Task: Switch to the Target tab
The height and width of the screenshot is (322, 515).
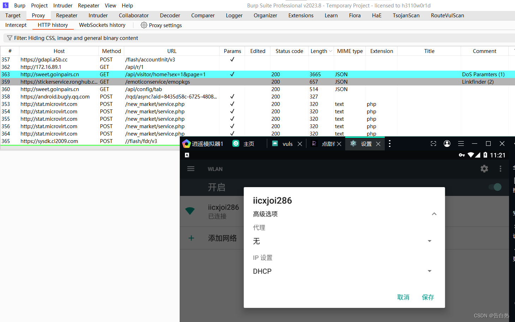Action: tap(13, 16)
